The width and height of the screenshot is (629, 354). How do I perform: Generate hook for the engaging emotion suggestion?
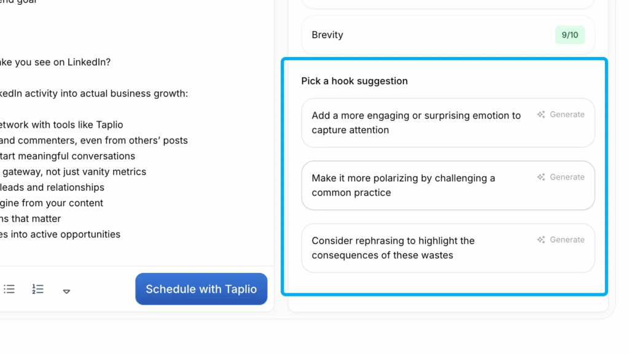566,115
